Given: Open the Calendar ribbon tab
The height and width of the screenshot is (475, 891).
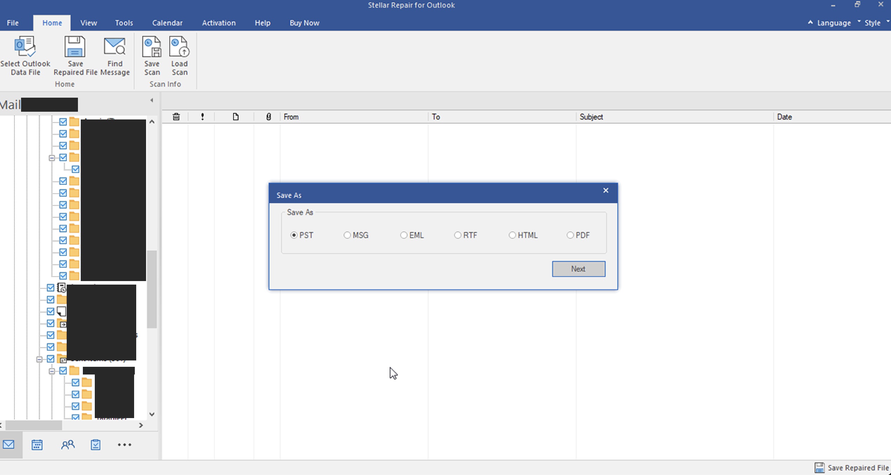Looking at the screenshot, I should [167, 23].
